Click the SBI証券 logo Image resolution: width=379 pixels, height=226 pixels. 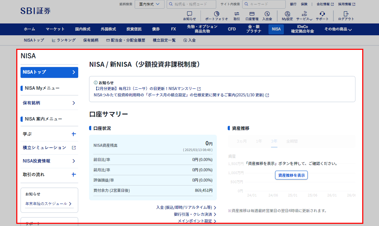pyautogui.click(x=35, y=11)
